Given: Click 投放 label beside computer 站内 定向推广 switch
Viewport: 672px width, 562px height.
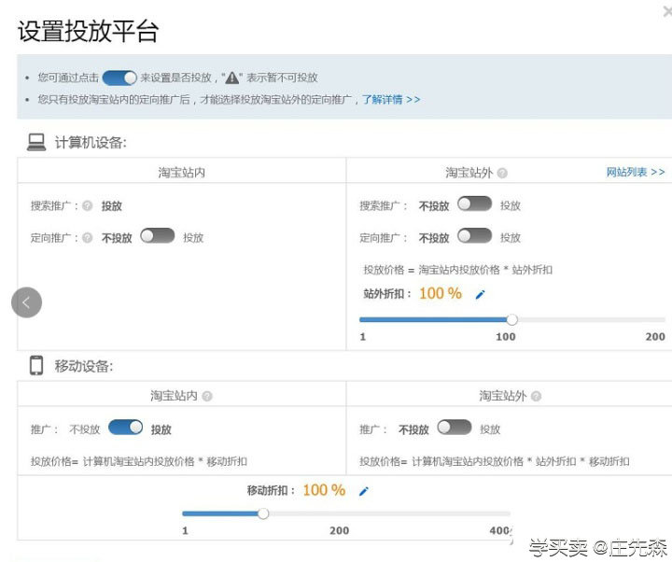Looking at the screenshot, I should tap(193, 238).
